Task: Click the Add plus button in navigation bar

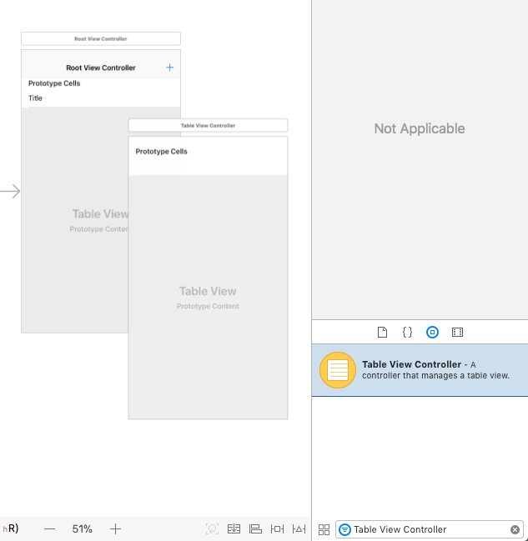Action: pyautogui.click(x=170, y=68)
